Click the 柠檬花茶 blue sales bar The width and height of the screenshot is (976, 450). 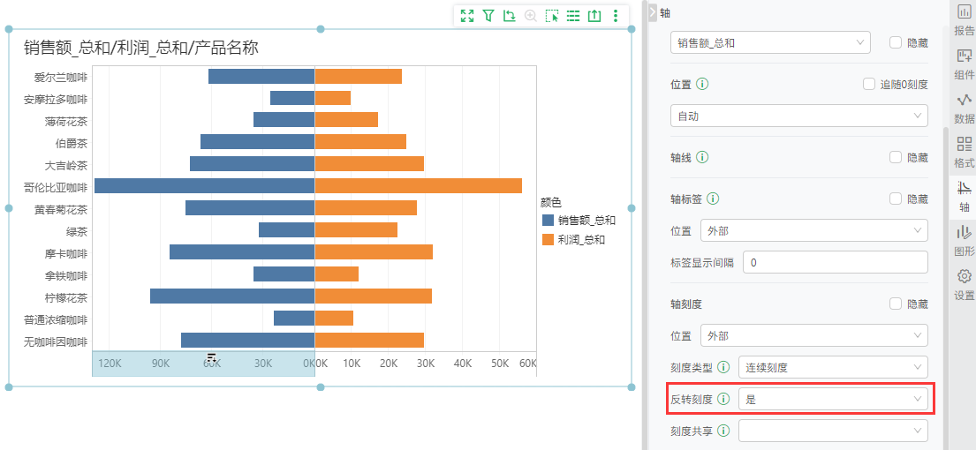point(232,296)
